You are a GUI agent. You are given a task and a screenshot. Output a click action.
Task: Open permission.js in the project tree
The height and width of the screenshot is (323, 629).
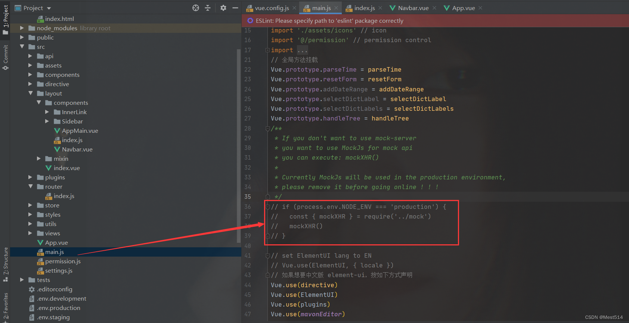(63, 261)
